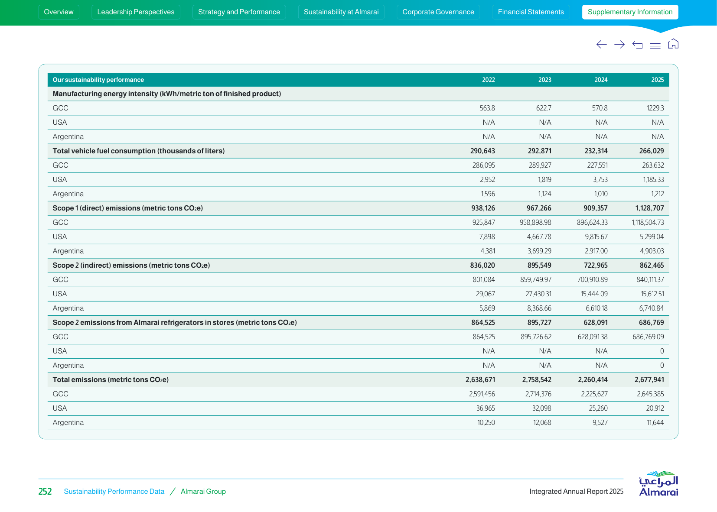Viewport: 717px width, 512px height.
Task: Click value 1229.3 for GCC 2025
Action: (655, 108)
